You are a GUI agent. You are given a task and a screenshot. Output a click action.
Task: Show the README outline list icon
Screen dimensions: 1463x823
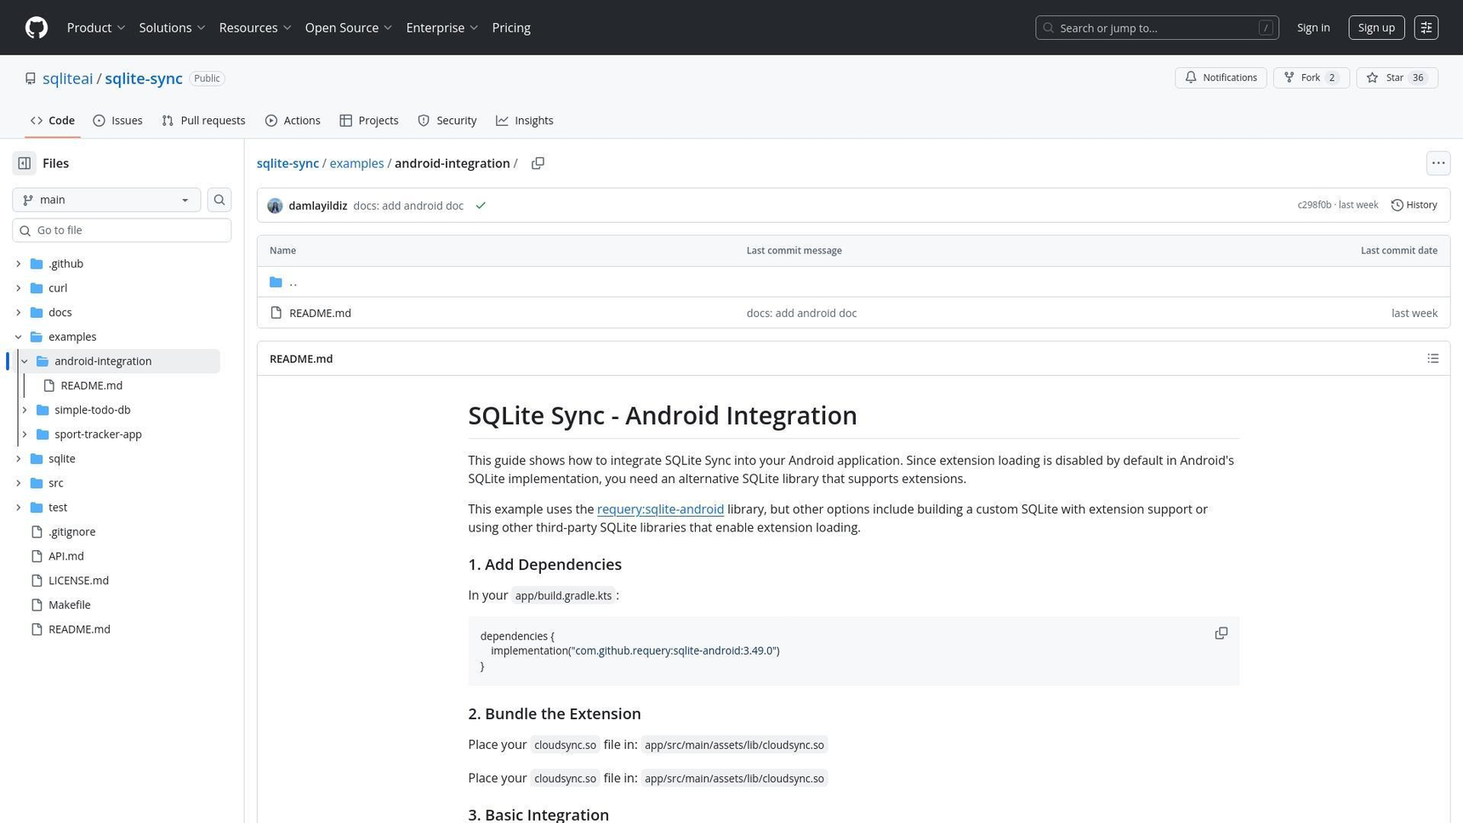click(x=1433, y=359)
